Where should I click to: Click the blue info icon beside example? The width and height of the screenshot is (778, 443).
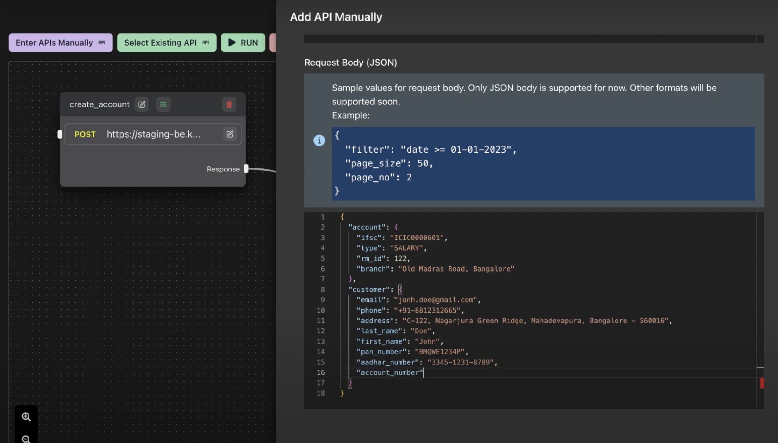click(319, 140)
